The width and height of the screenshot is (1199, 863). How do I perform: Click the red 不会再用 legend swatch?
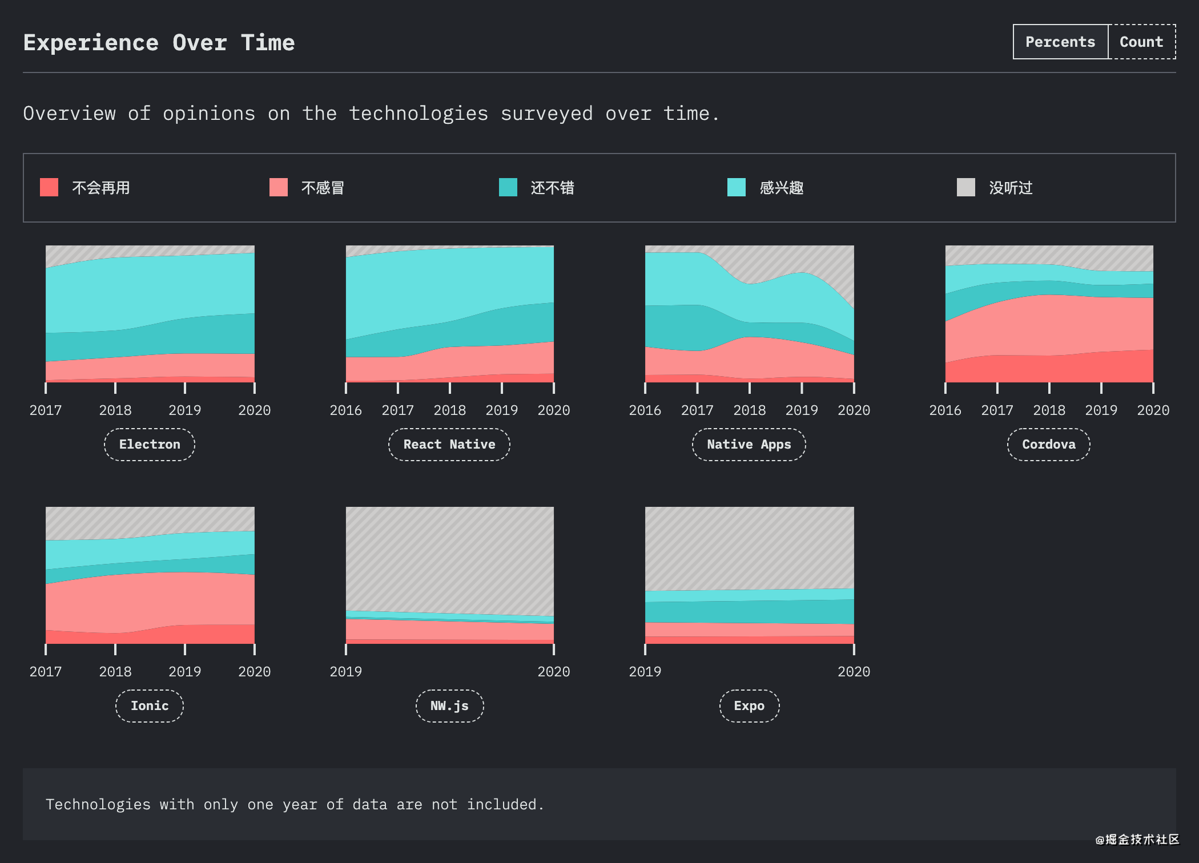point(49,187)
